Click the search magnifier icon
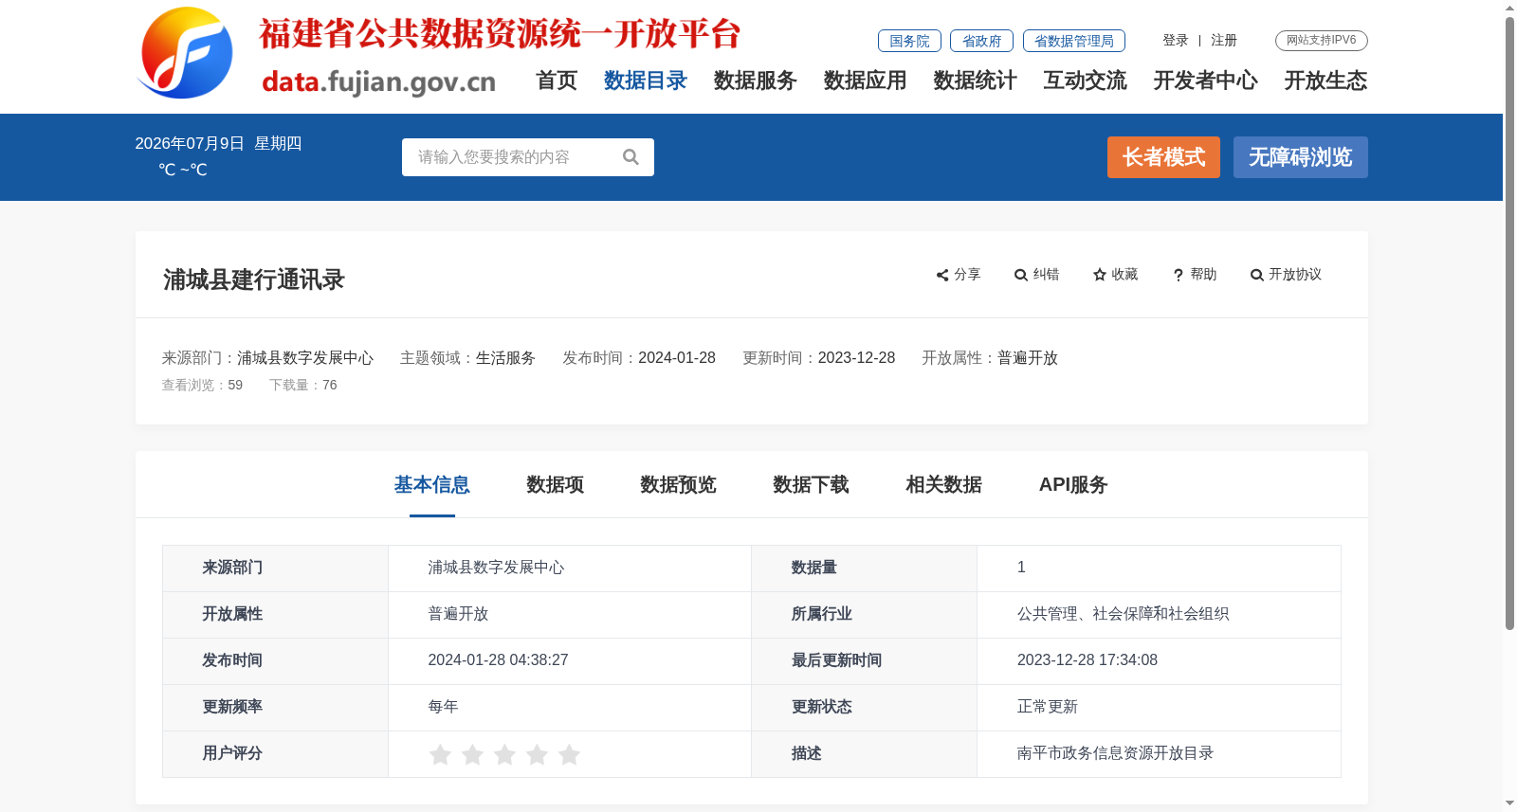Image resolution: width=1517 pixels, height=812 pixels. pyautogui.click(x=631, y=157)
